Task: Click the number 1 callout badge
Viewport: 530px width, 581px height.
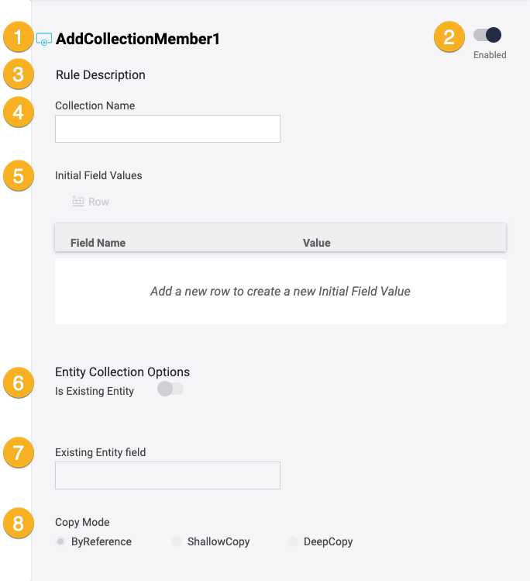Action: point(19,37)
